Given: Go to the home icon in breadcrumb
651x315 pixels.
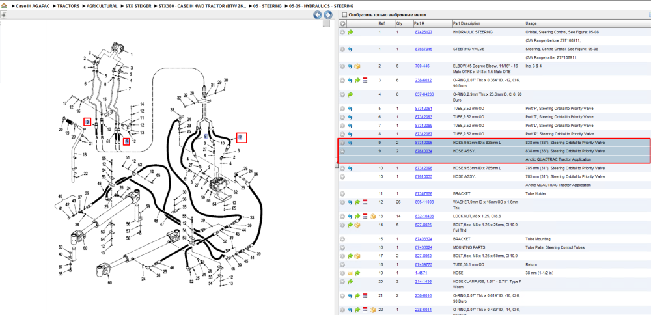Looking at the screenshot, I should pos(4,6).
